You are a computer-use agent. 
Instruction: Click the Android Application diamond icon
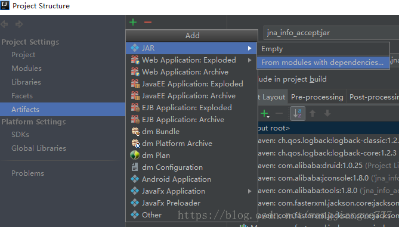click(135, 179)
